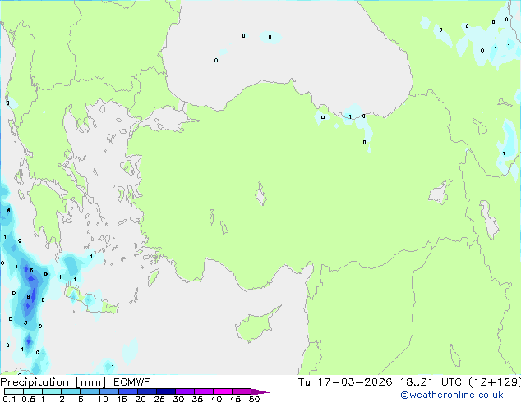Select the 0.5–1 mm legend swatch
521x402 pixels.
point(33,391)
